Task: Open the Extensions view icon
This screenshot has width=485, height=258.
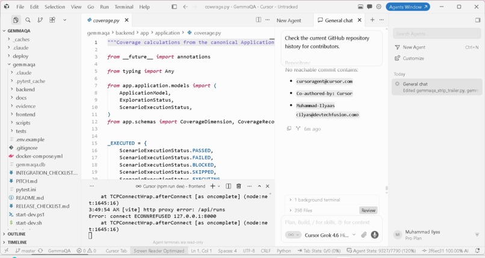Action: point(52,20)
